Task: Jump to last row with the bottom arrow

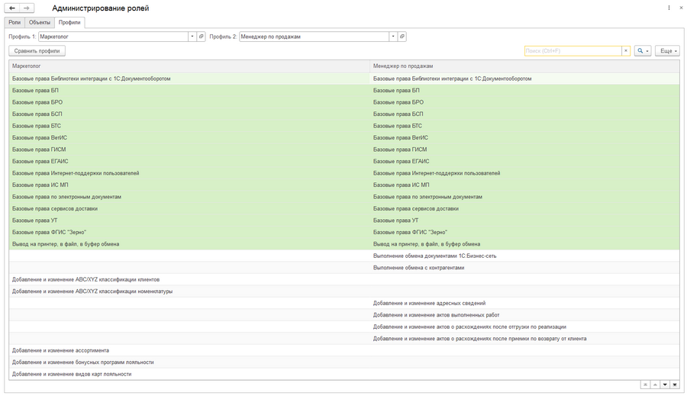Action: point(675,385)
